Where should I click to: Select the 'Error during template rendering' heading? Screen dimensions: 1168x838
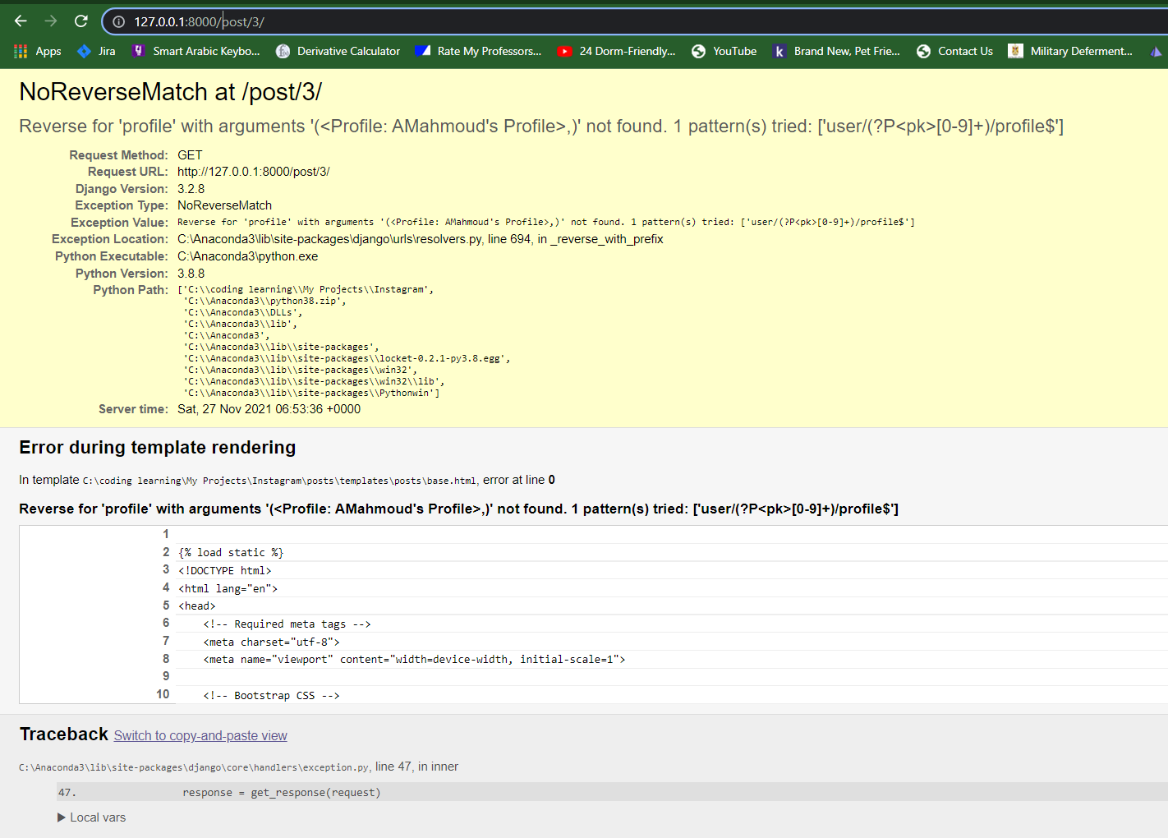[x=158, y=448]
